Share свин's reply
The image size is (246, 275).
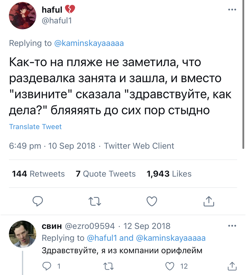point(232,266)
